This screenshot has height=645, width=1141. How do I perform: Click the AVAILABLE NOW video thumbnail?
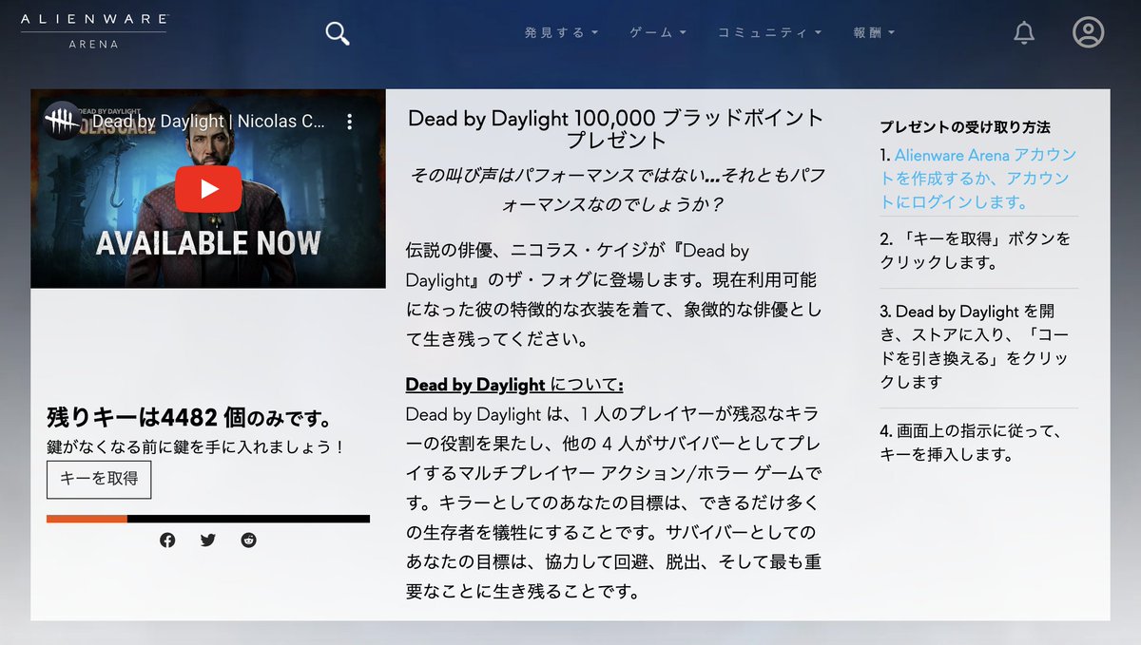208,189
